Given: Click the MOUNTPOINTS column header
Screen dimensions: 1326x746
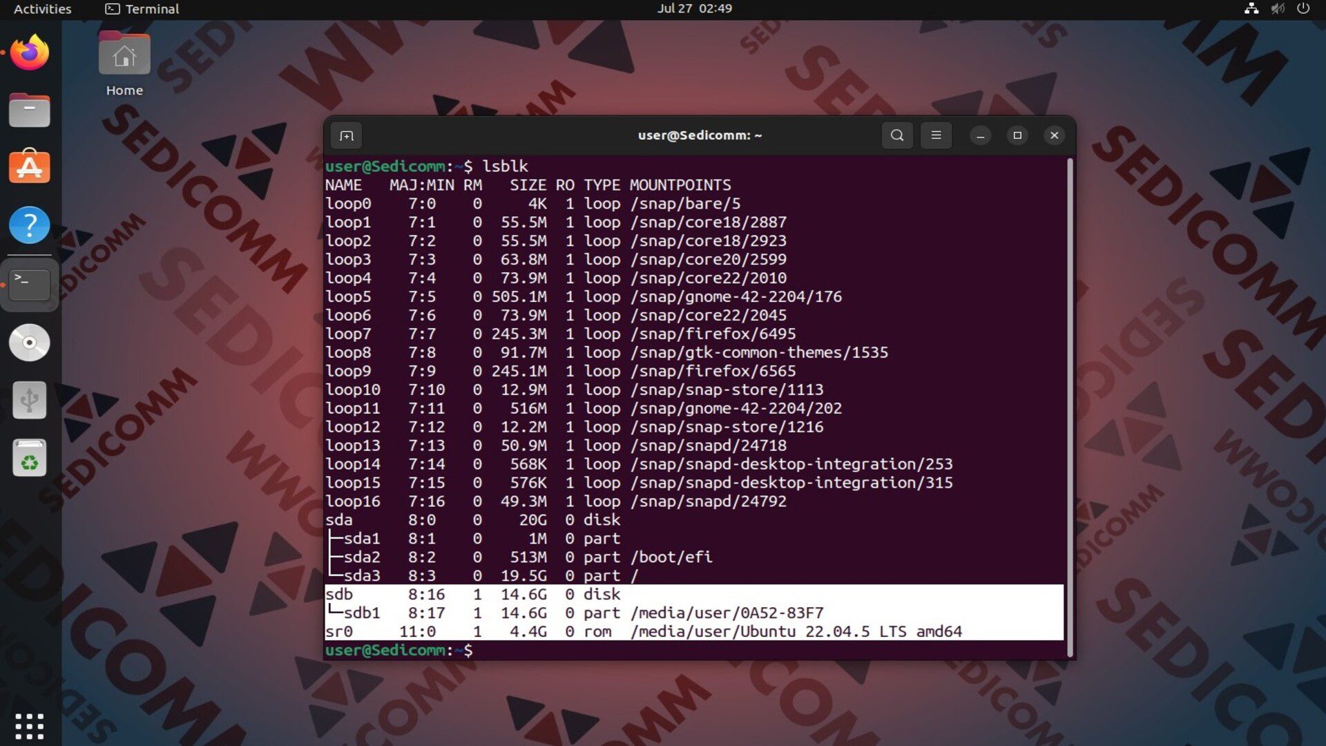Looking at the screenshot, I should coord(680,185).
